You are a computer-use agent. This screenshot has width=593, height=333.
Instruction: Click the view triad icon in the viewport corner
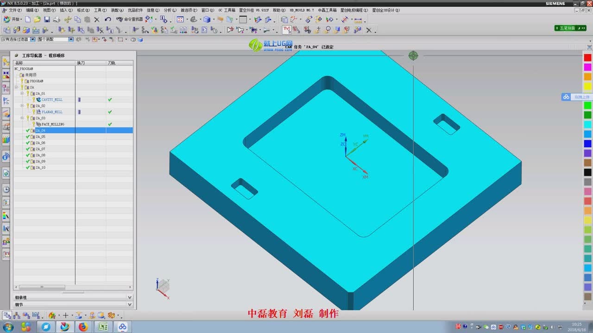tap(163, 288)
